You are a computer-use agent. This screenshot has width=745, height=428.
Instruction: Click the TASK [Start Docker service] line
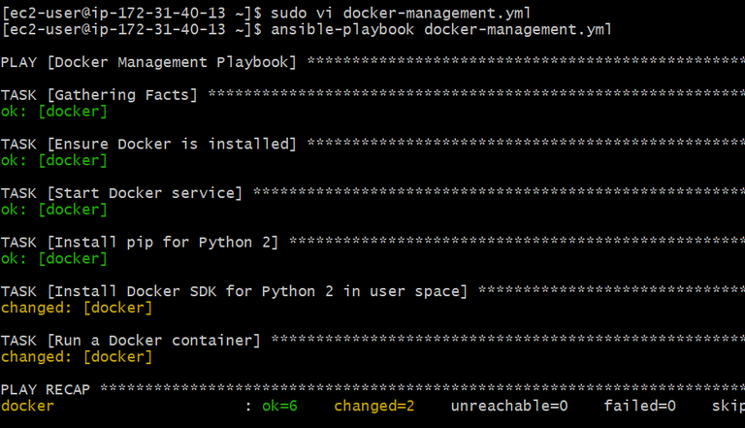pyautogui.click(x=122, y=193)
